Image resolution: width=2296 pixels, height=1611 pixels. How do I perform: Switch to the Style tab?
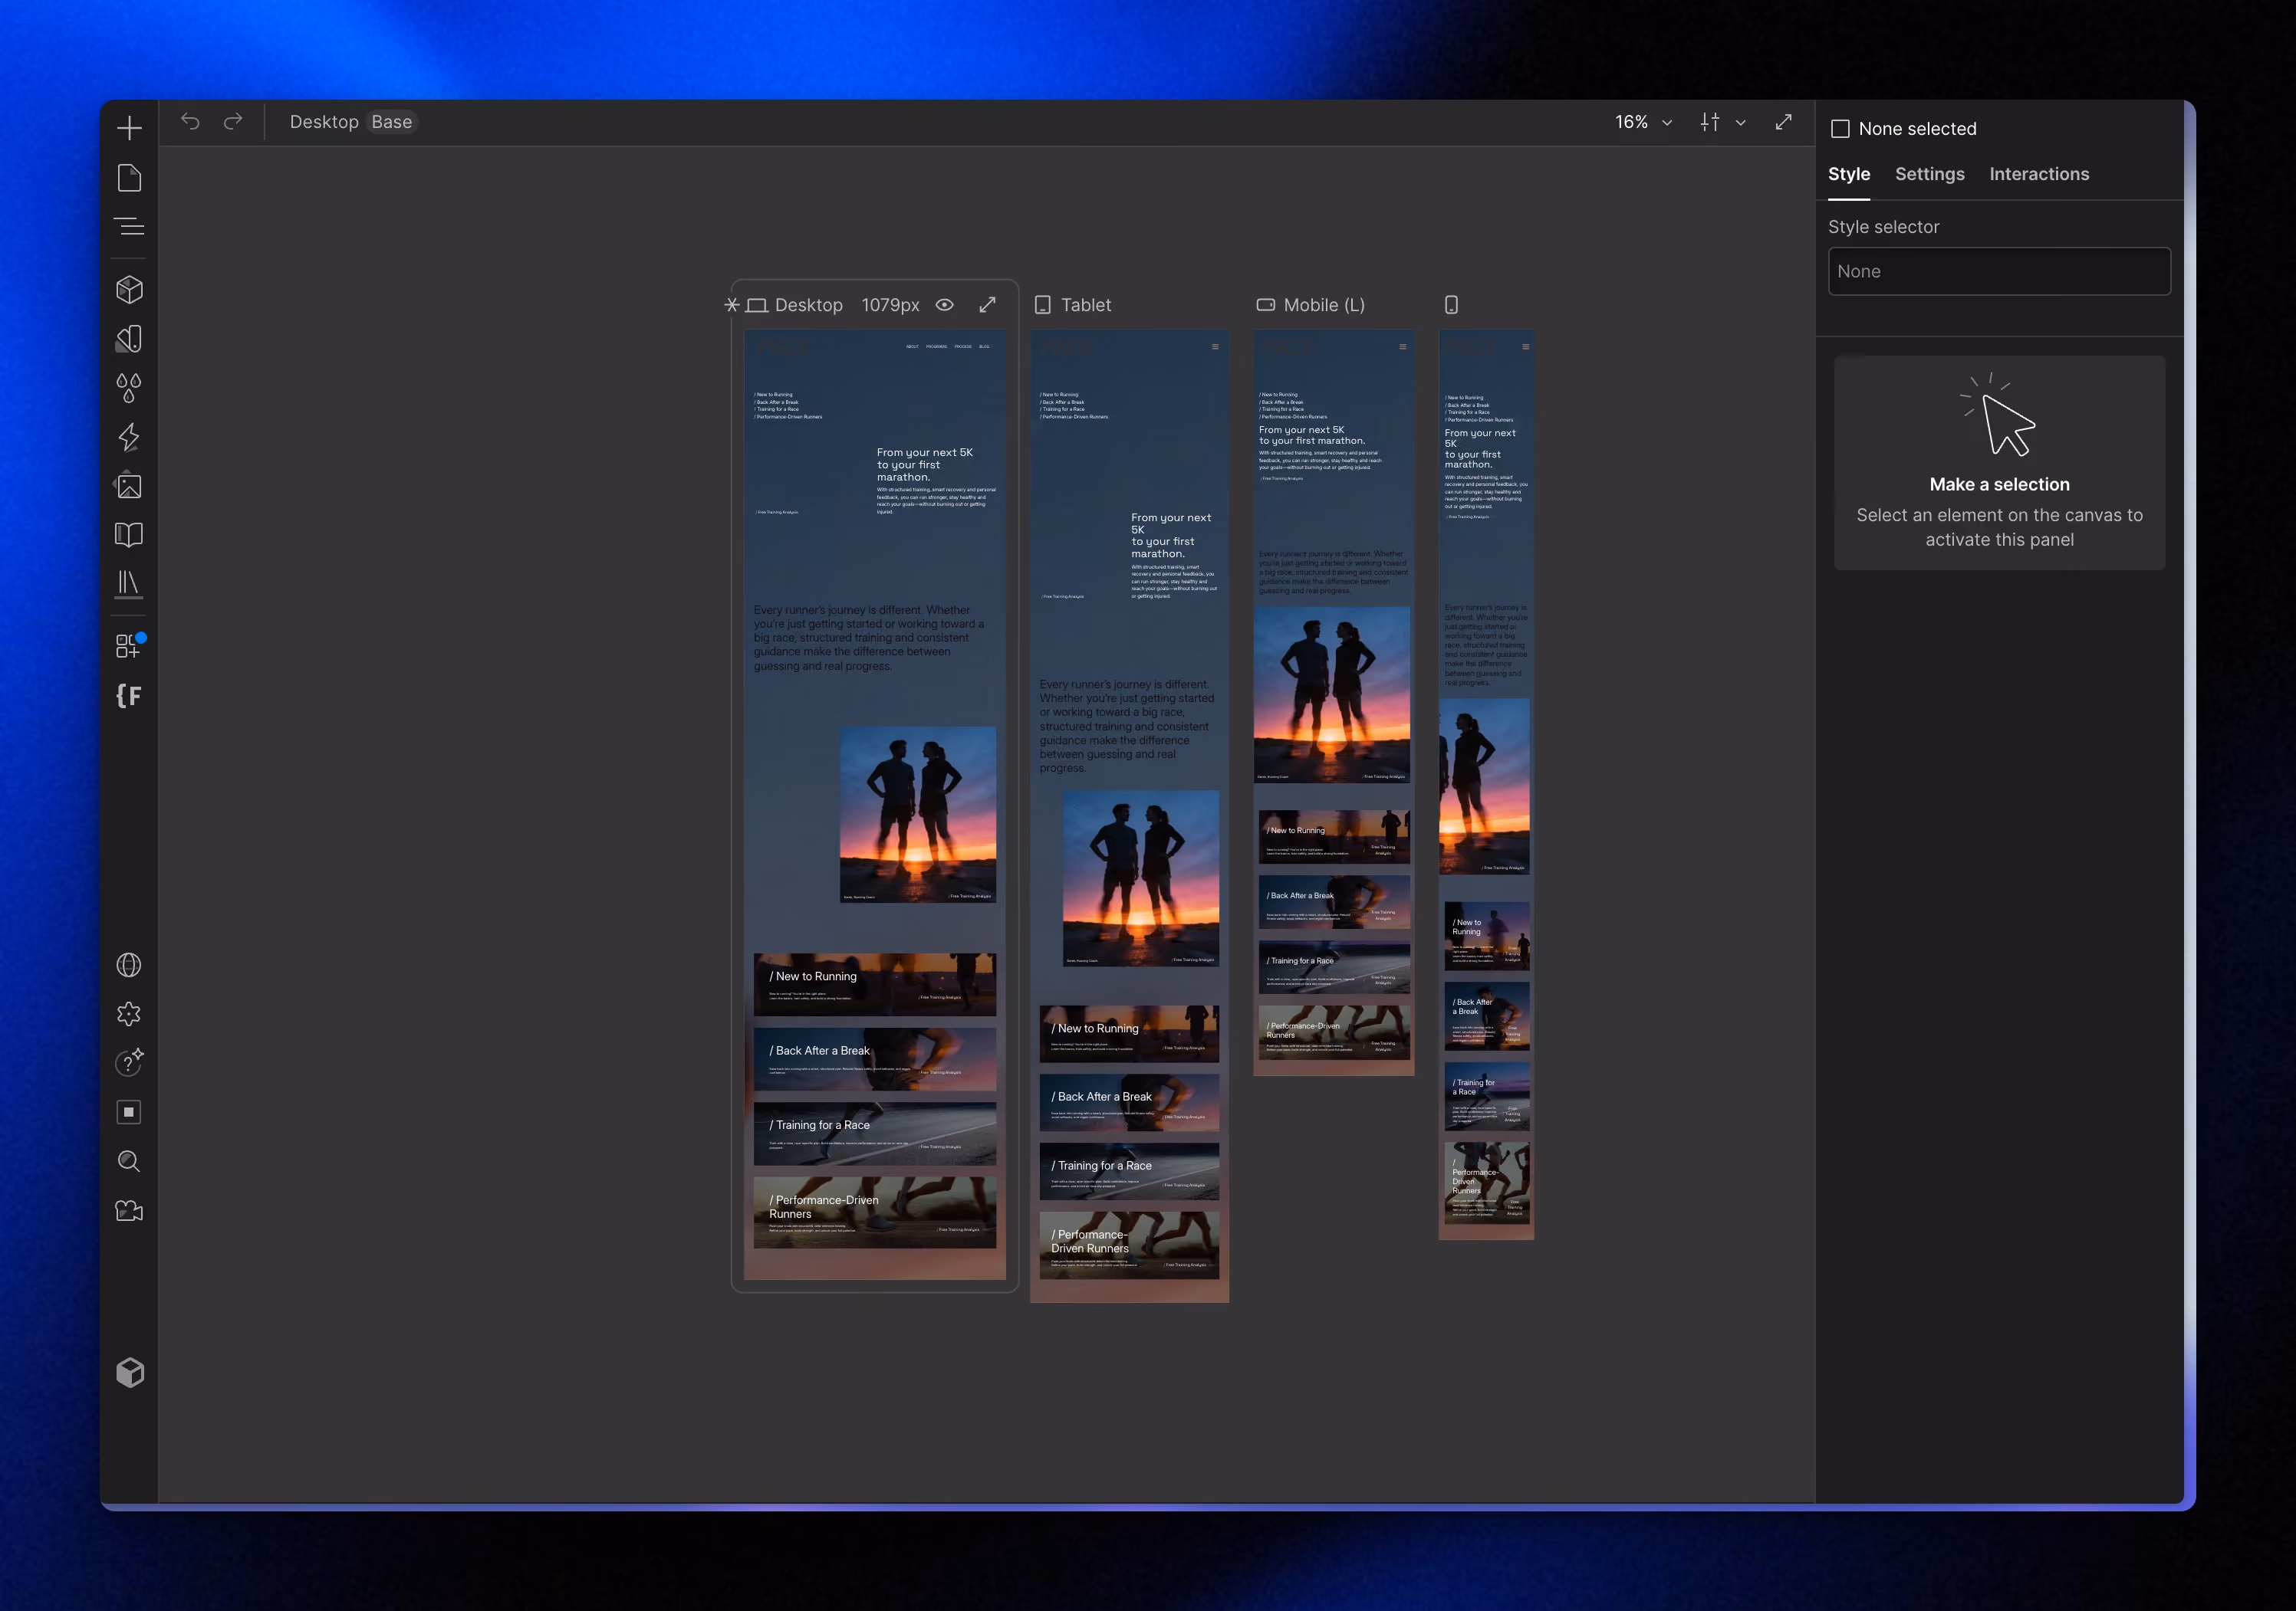click(1849, 174)
